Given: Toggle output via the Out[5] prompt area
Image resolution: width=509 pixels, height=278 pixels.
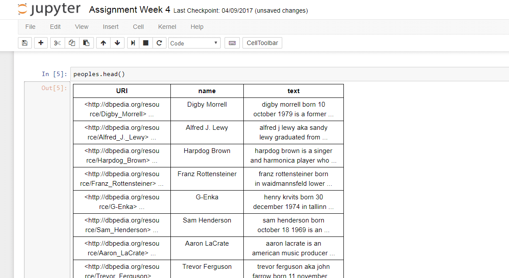Looking at the screenshot, I should 47,179.
